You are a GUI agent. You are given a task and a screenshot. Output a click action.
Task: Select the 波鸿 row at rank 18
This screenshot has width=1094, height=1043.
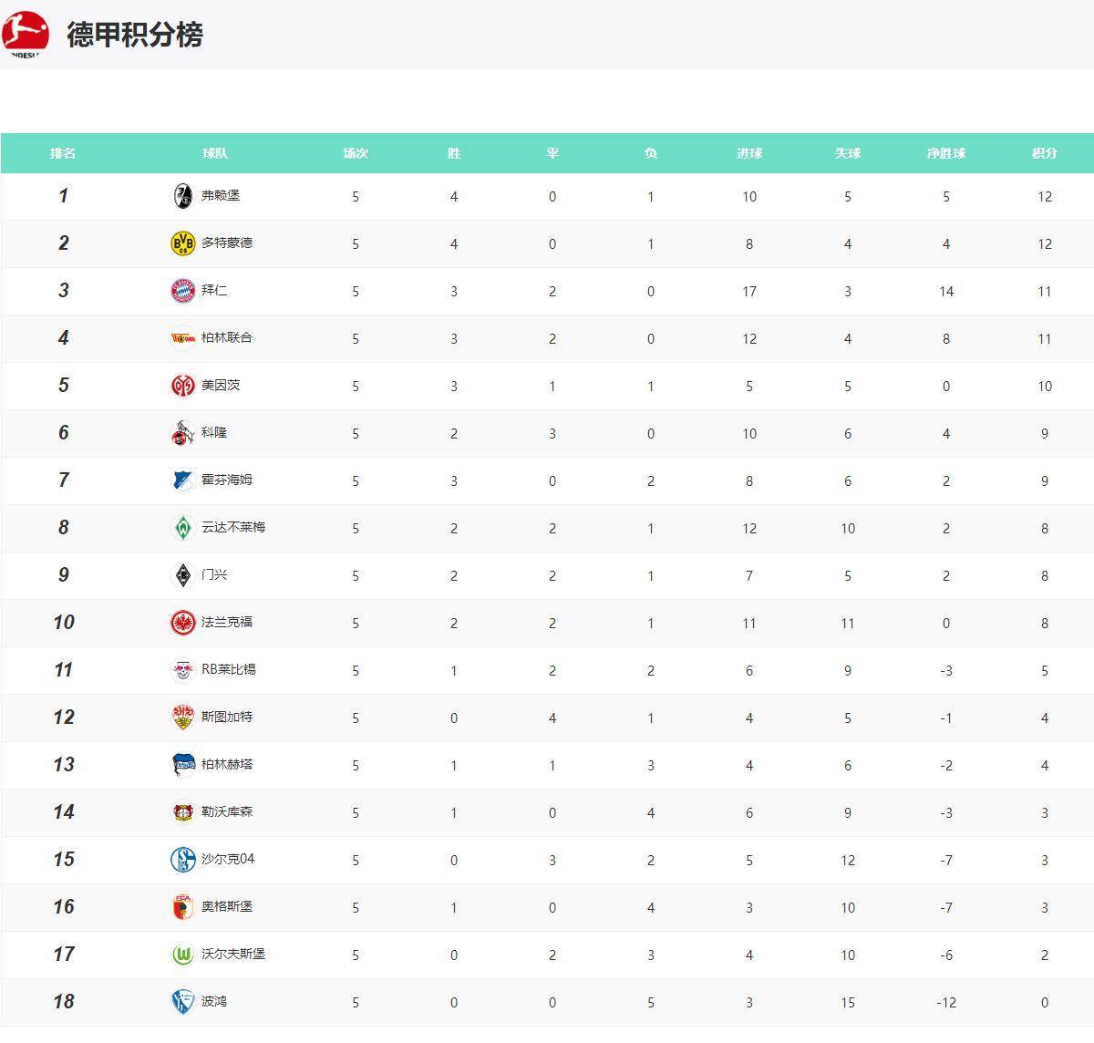coord(547,1002)
